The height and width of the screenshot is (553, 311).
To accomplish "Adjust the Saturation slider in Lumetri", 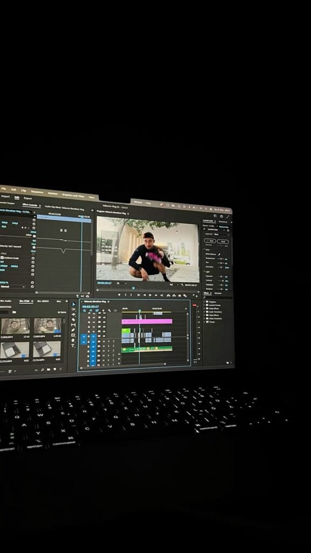I will pyautogui.click(x=221, y=267).
